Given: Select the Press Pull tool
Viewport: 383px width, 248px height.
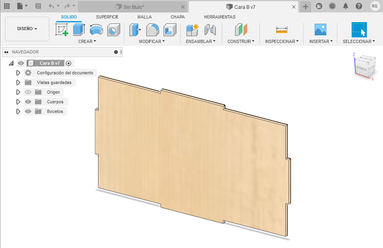Looking at the screenshot, I should tap(135, 30).
